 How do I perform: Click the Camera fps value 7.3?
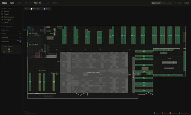click(x=19, y=41)
